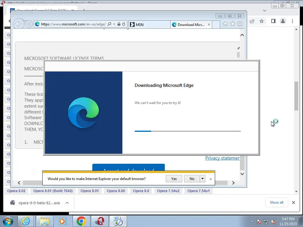This screenshot has width=303, height=227.
Task: Click the Edge download progress bar
Action: [x=188, y=131]
